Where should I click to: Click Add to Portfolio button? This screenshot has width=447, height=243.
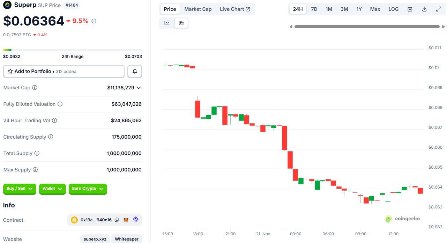coord(64,71)
